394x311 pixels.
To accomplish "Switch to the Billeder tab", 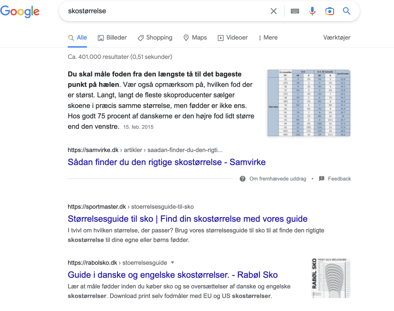I will pyautogui.click(x=112, y=38).
